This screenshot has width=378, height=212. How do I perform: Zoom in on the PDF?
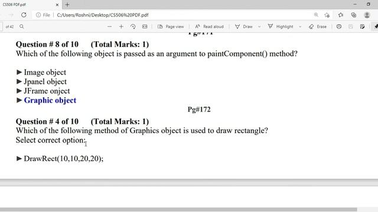121,26
